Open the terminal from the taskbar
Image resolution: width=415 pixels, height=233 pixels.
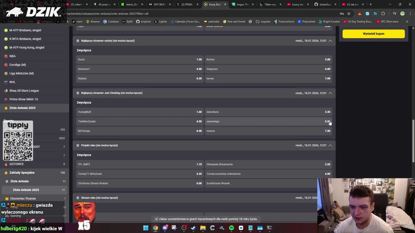(269, 228)
